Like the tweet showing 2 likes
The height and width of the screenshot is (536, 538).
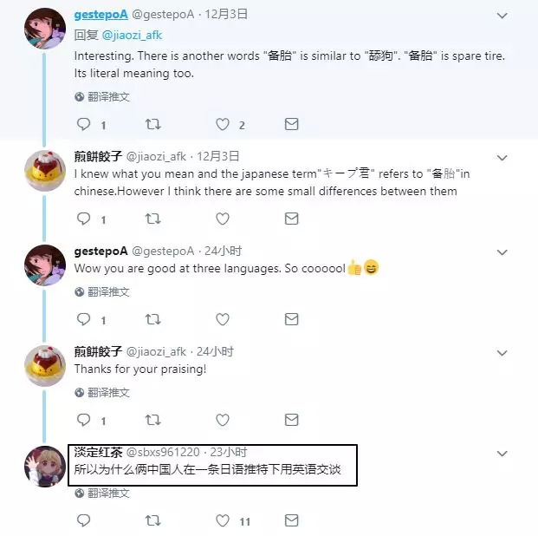point(223,124)
